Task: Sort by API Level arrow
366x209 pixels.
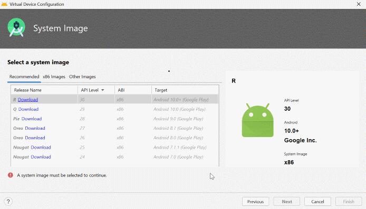Action: point(103,90)
